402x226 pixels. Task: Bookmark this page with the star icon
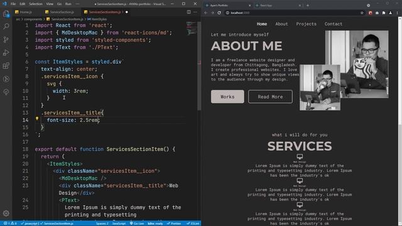(362, 13)
